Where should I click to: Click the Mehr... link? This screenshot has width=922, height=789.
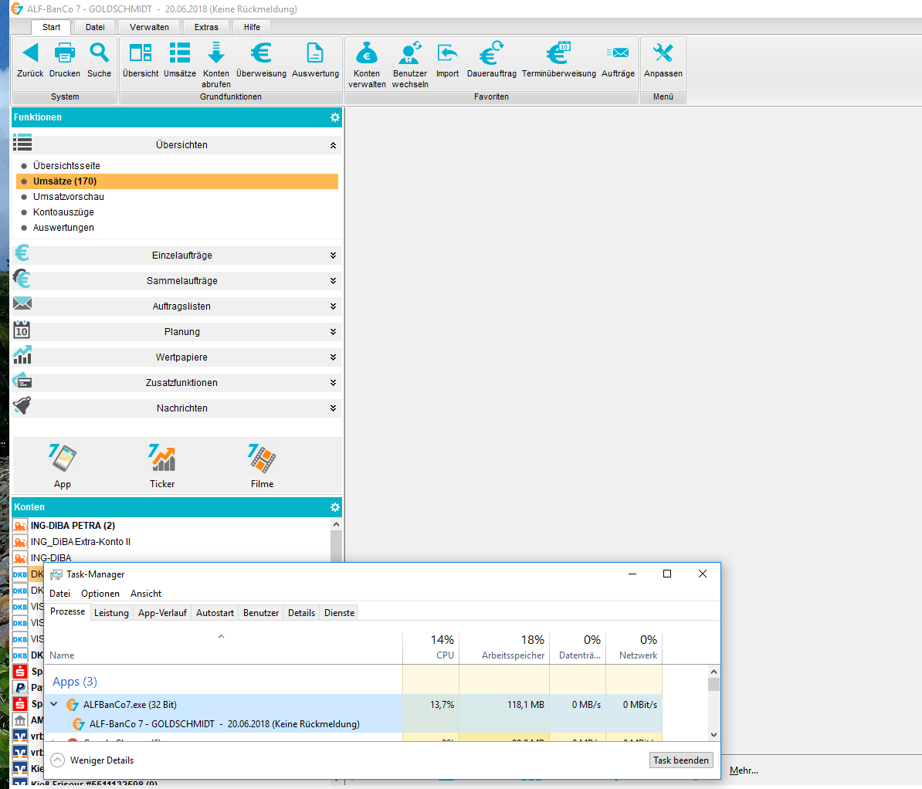pos(744,770)
